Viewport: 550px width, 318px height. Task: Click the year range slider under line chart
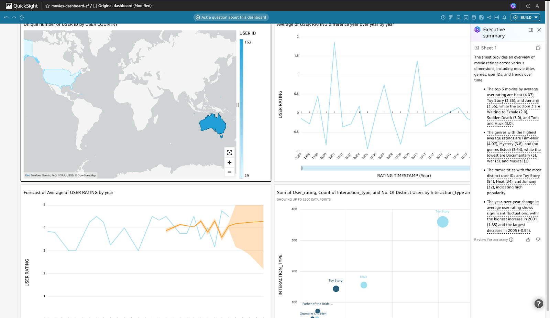385,168
